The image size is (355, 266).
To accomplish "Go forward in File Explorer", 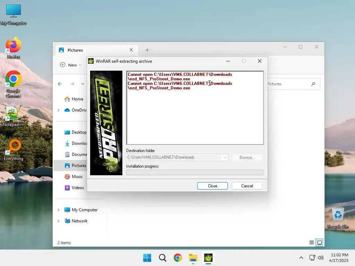I will pyautogui.click(x=72, y=84).
